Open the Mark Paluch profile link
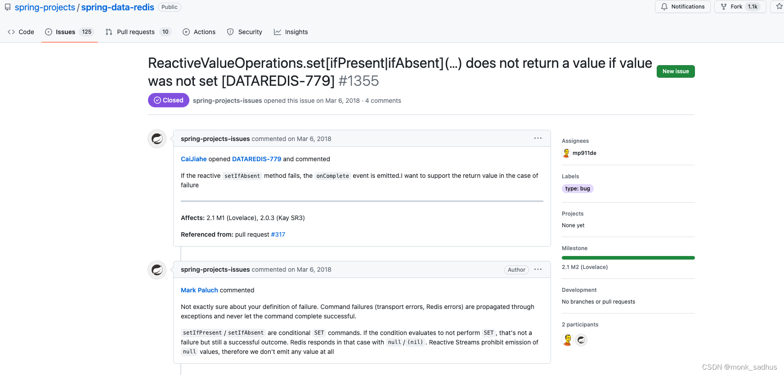Viewport: 784px width, 375px height. coord(199,290)
